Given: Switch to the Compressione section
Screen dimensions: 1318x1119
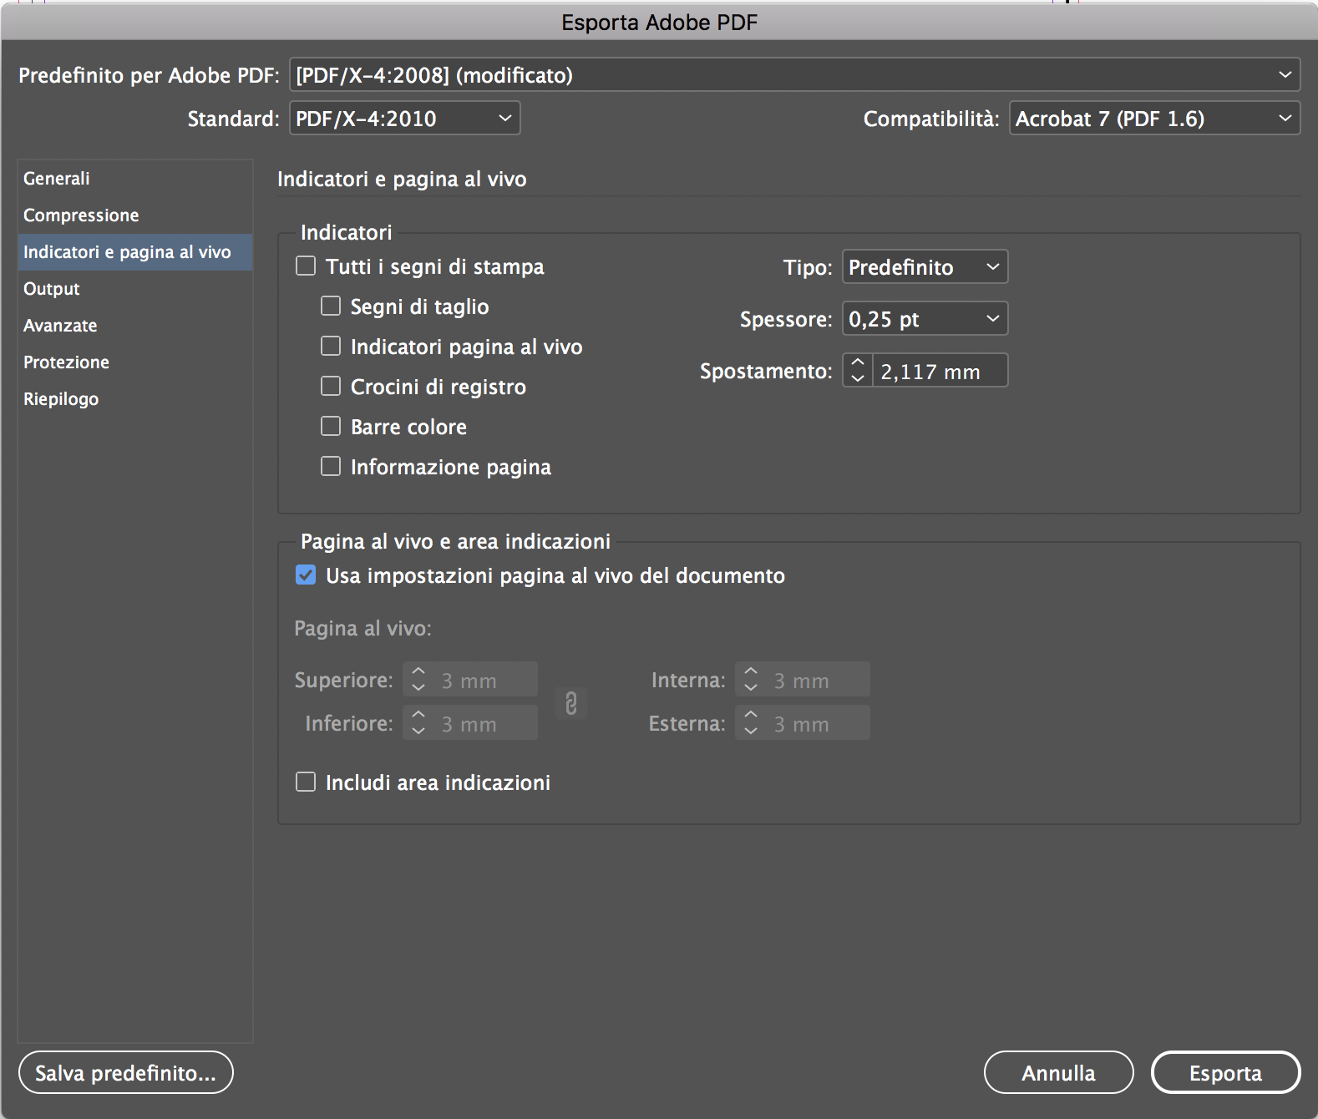Looking at the screenshot, I should click(x=135, y=215).
